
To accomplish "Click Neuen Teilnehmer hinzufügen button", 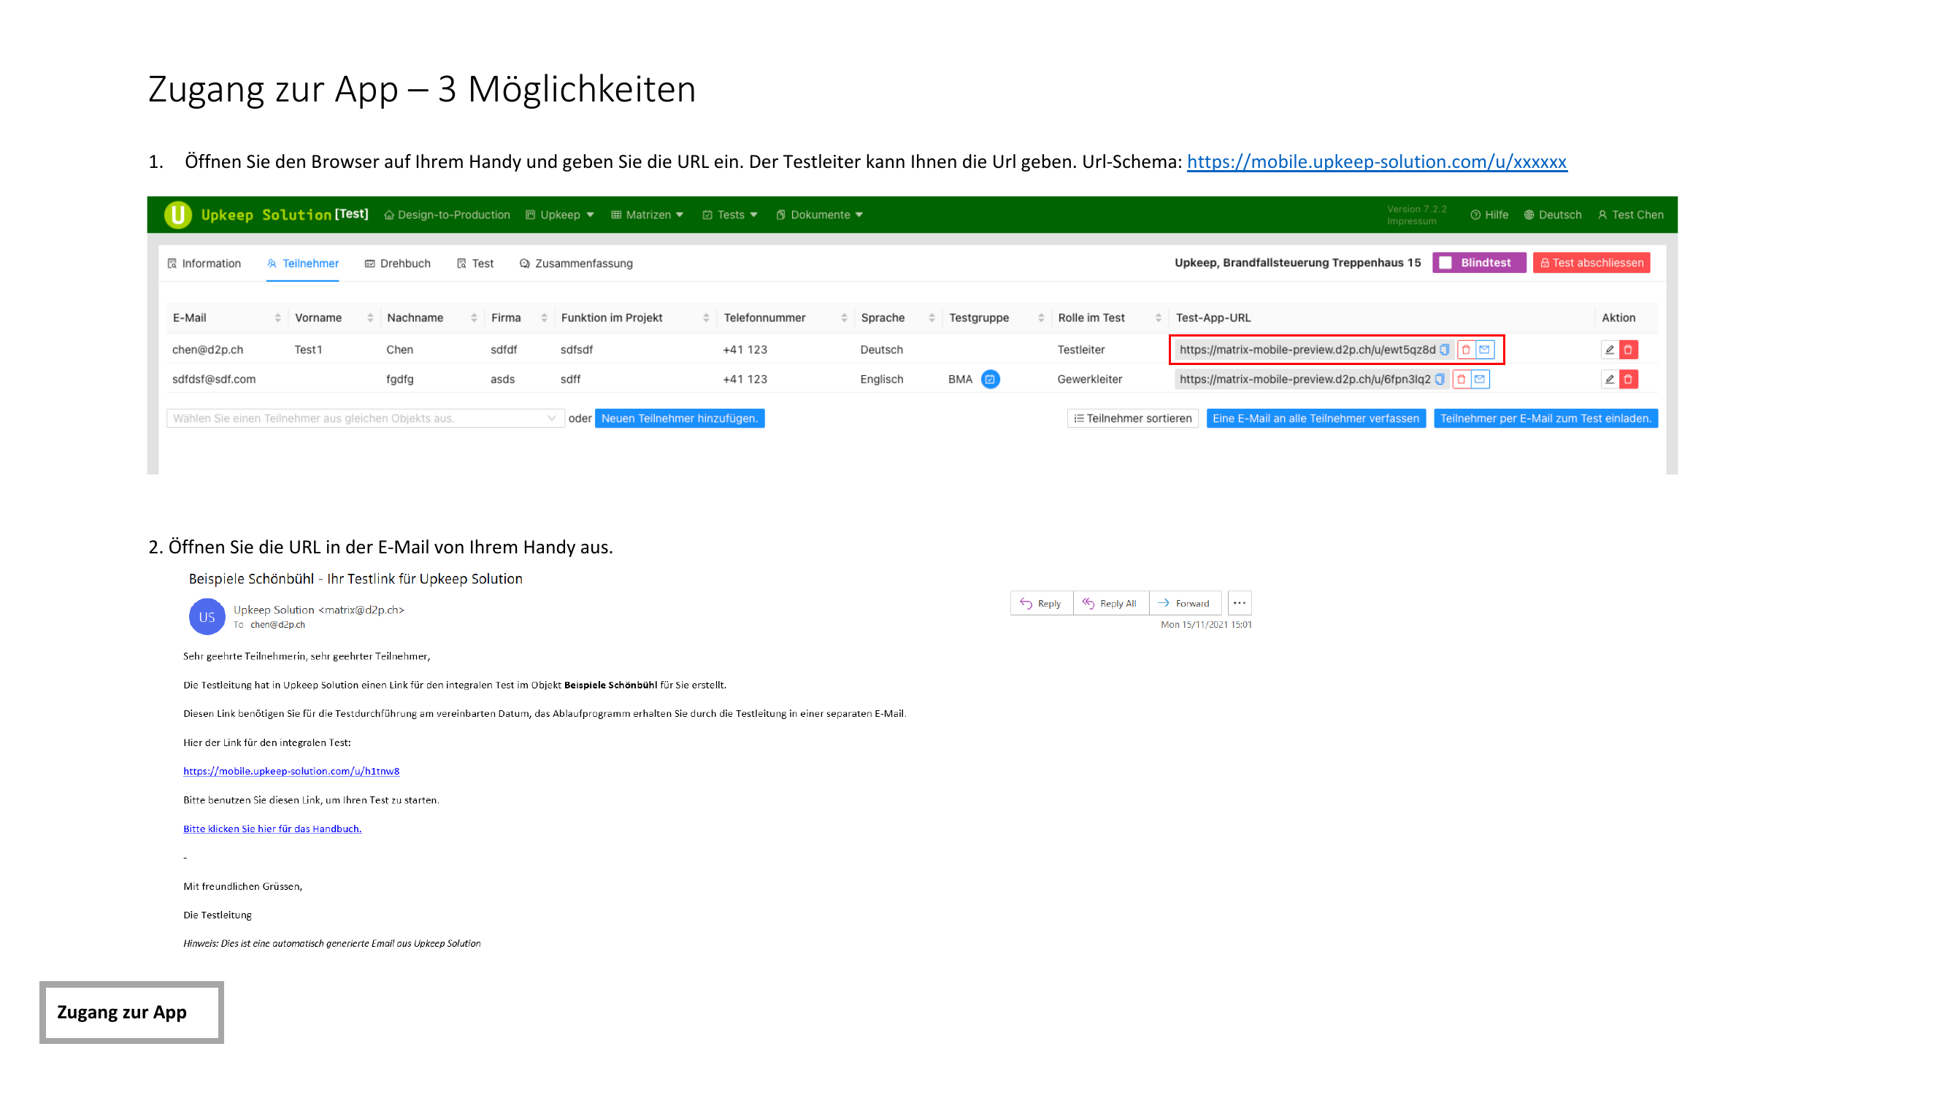I will [679, 418].
